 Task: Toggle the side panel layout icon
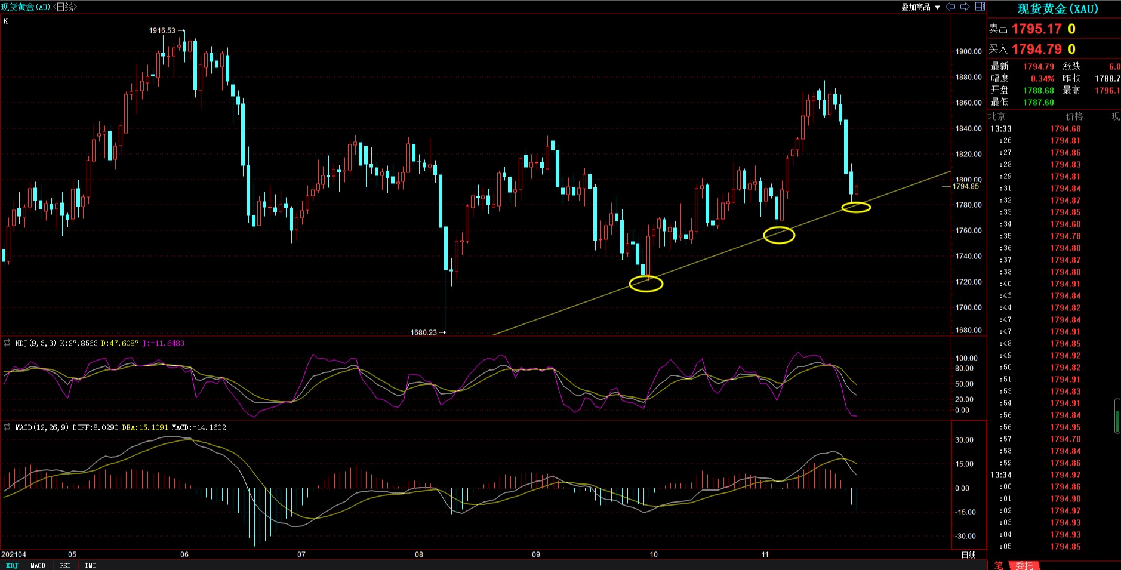pyautogui.click(x=980, y=7)
